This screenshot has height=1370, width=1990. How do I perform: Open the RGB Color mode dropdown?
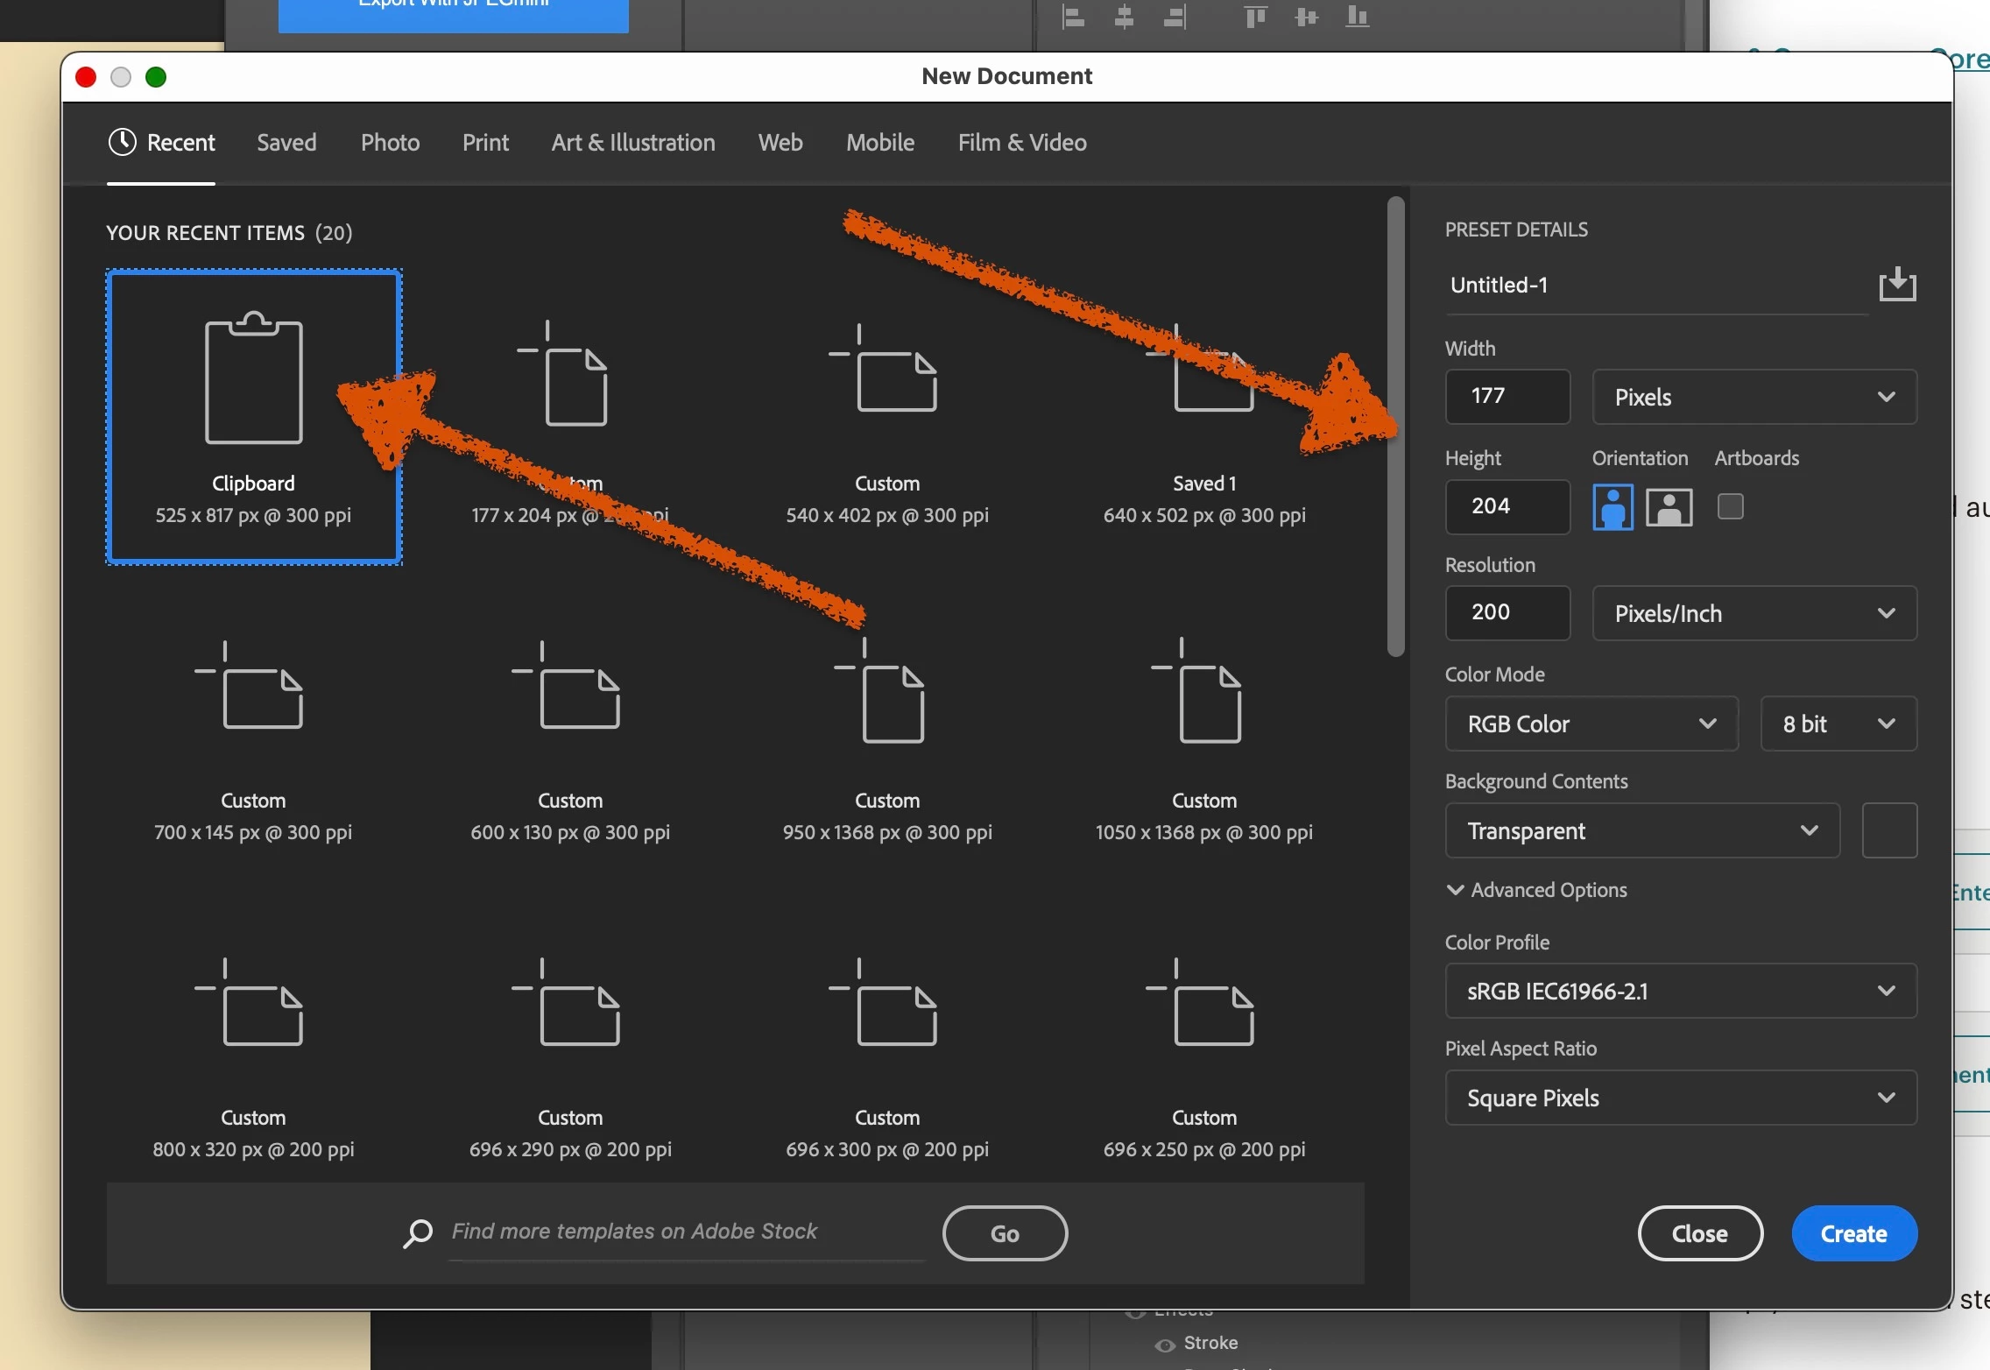pyautogui.click(x=1591, y=724)
